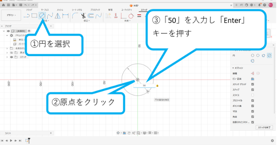
Task: Open the Orbit navigation tool
Action: point(118,133)
